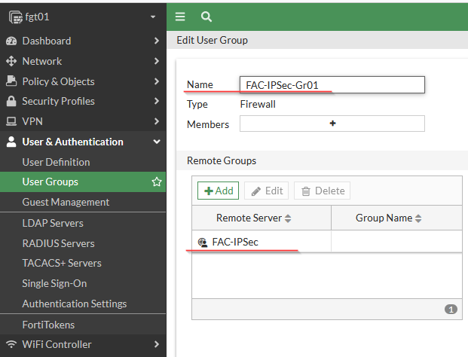Click the VPN laptop icon in sidebar
The image size is (468, 357).
point(11,121)
